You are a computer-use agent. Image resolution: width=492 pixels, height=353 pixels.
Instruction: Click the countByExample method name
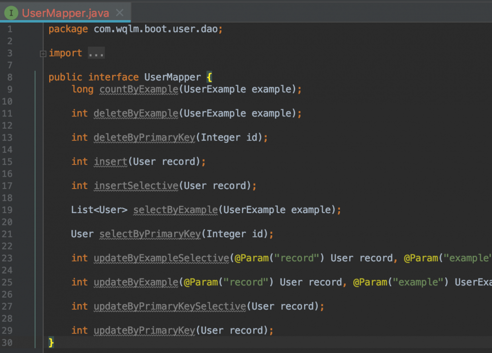[x=138, y=89]
